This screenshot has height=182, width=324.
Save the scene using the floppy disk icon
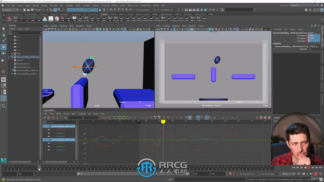click(32, 10)
